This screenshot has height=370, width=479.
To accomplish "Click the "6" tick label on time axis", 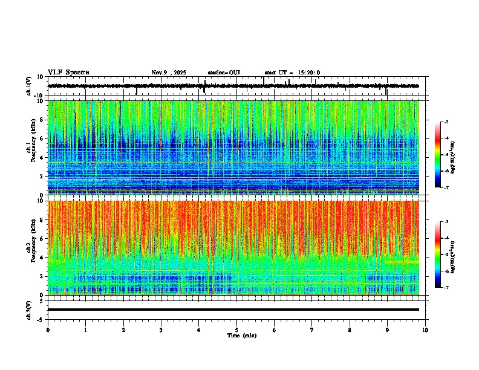I will coord(275,330).
